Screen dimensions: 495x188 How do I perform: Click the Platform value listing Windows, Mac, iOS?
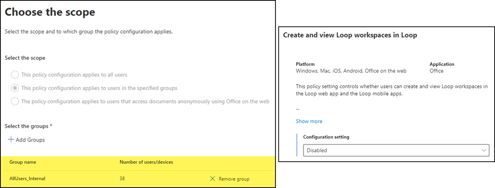(x=351, y=71)
